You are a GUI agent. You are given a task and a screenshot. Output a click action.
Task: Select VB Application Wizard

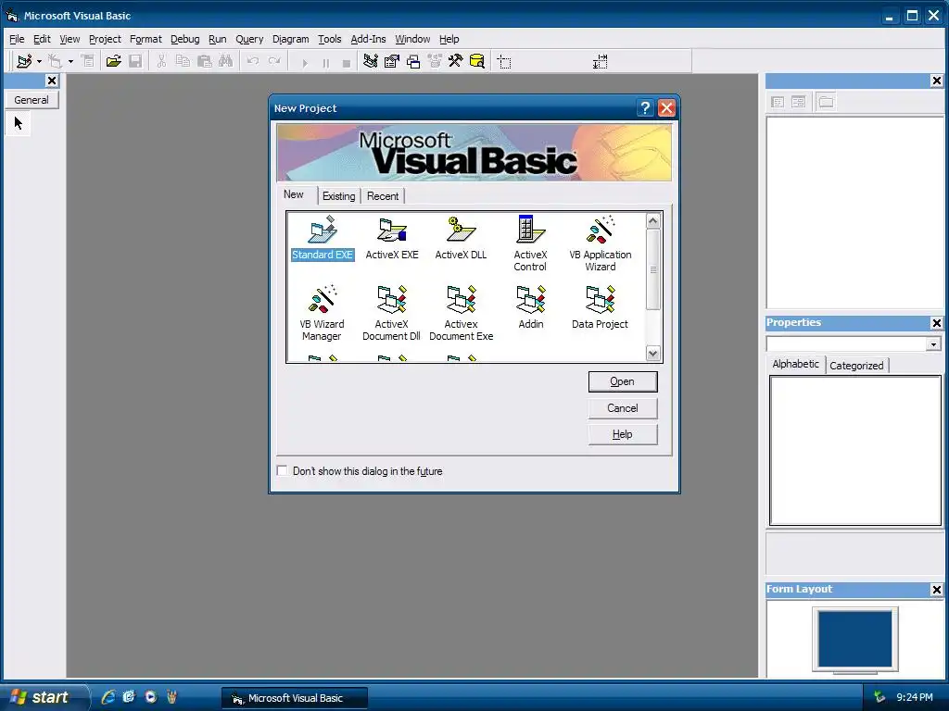coord(600,243)
